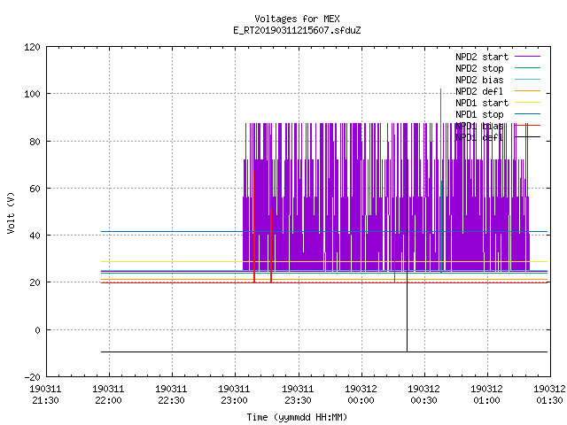Click the 'NPD1 bias' legend label
567x425 pixels.
pos(479,126)
